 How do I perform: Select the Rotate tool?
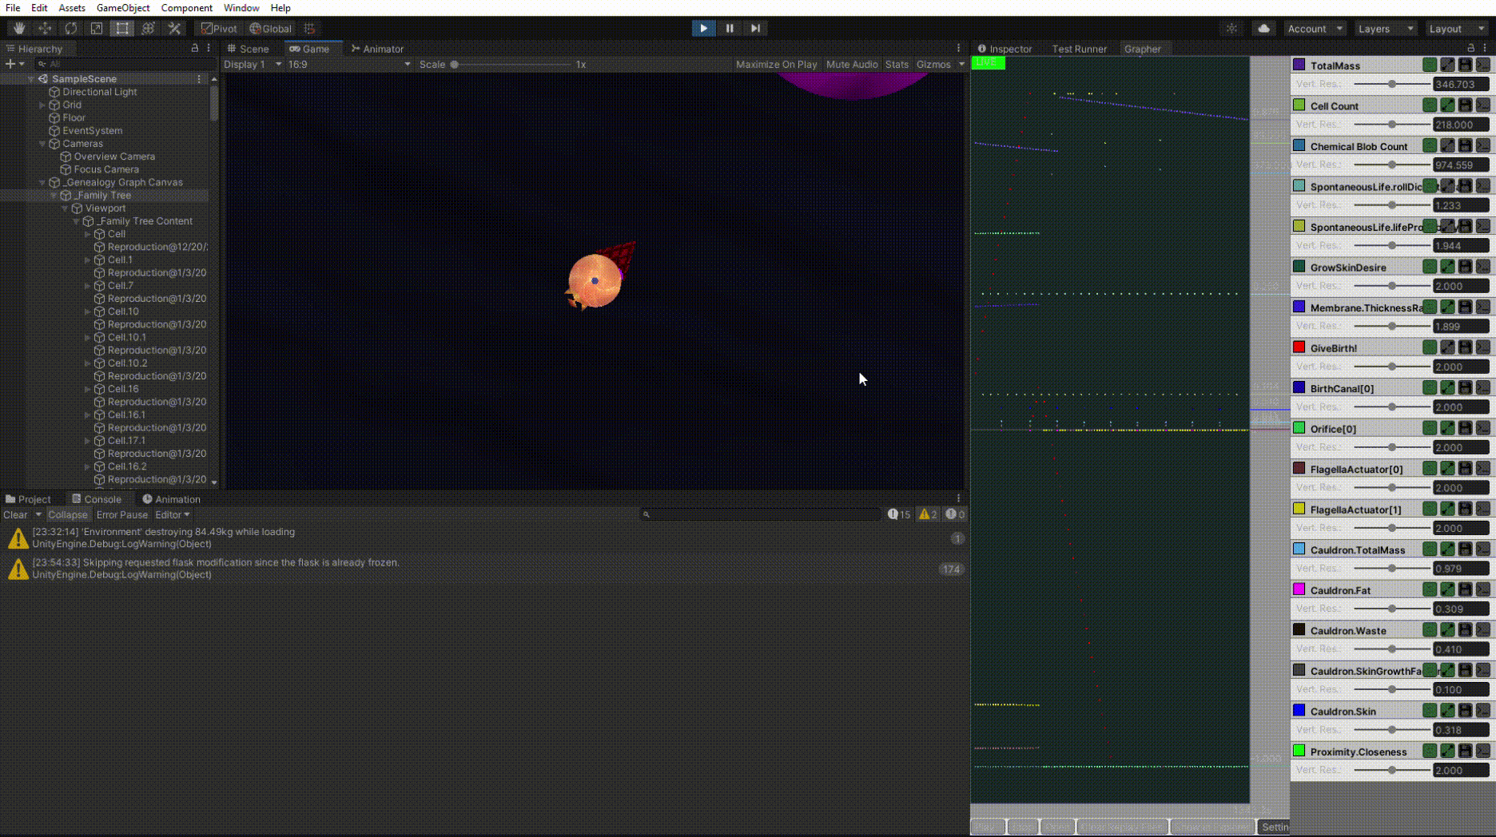70,28
